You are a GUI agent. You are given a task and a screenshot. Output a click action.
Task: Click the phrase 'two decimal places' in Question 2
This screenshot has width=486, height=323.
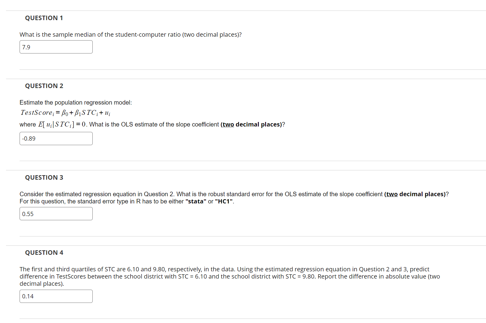252,124
